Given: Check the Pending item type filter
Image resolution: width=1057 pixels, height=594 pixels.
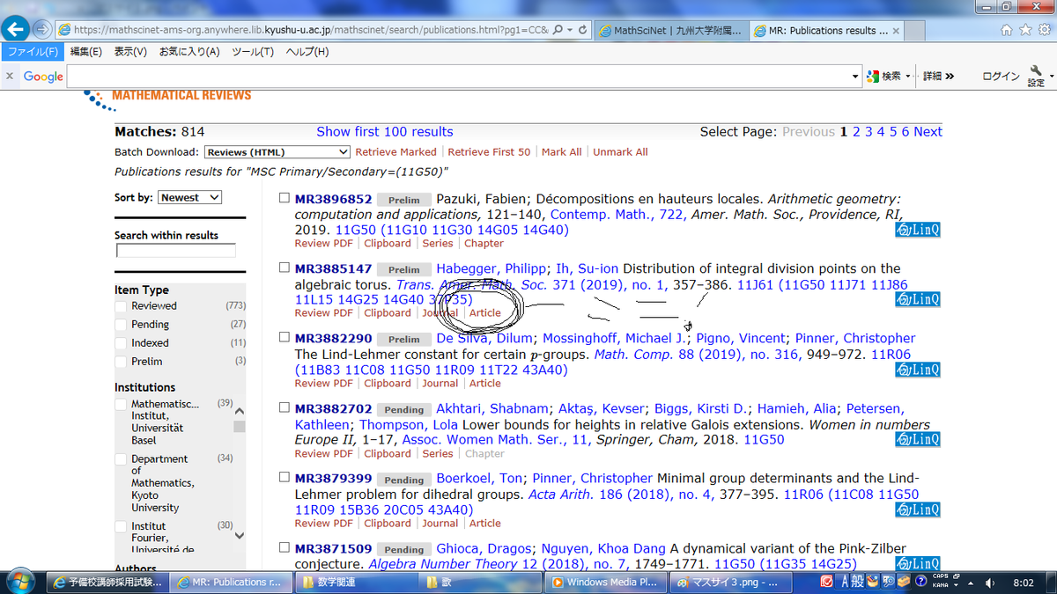Looking at the screenshot, I should pos(120,325).
